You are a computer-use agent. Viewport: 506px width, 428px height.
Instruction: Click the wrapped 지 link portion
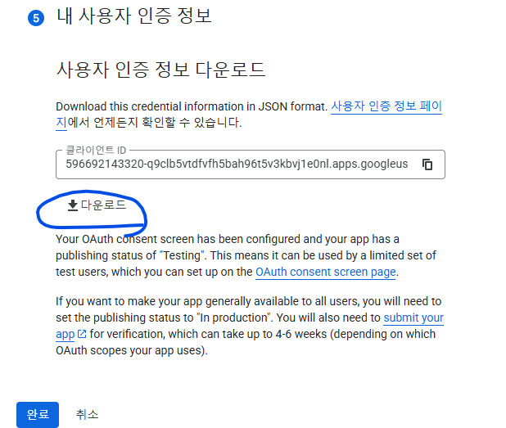(61, 123)
